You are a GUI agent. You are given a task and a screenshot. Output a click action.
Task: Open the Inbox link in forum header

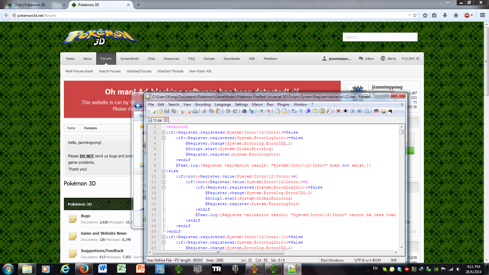pyautogui.click(x=366, y=59)
